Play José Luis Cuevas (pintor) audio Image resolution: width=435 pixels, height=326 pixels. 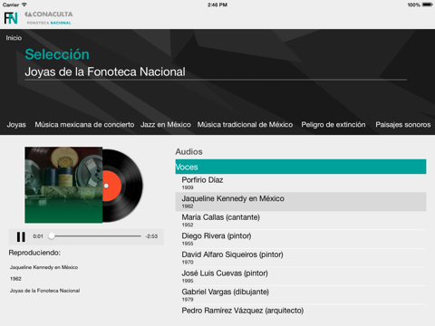click(x=301, y=276)
